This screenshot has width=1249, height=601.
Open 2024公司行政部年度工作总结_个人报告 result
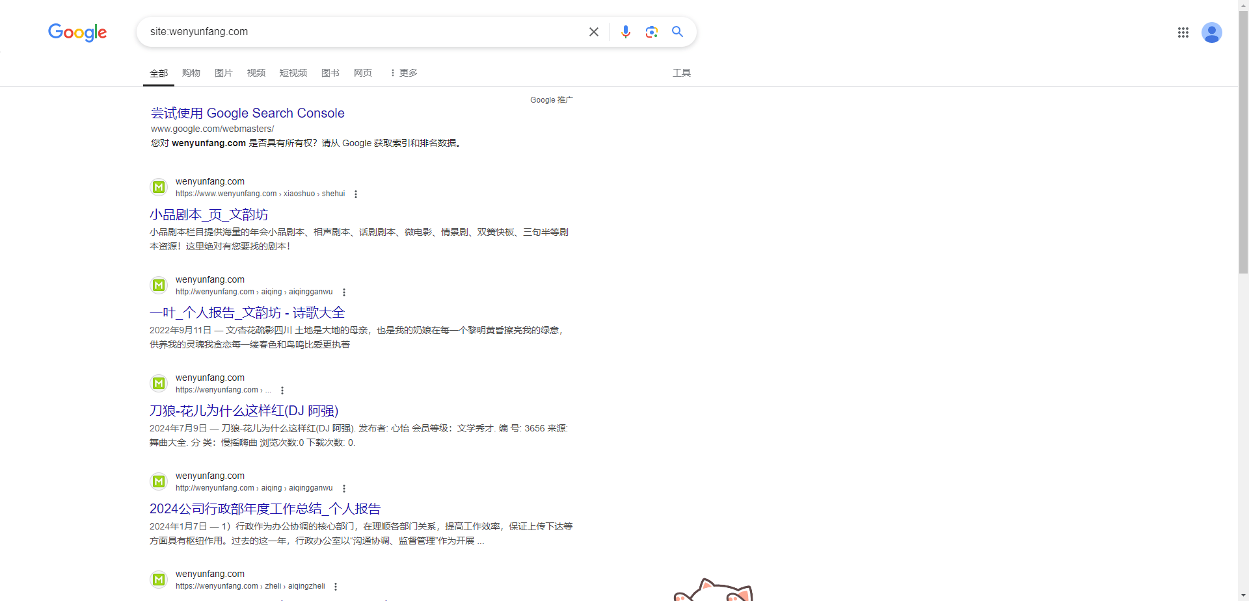tap(265, 509)
